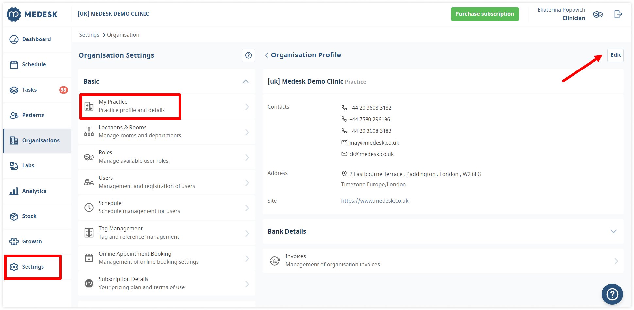Click the Subscription Details Medesk badge icon
634x310 pixels.
click(x=89, y=283)
